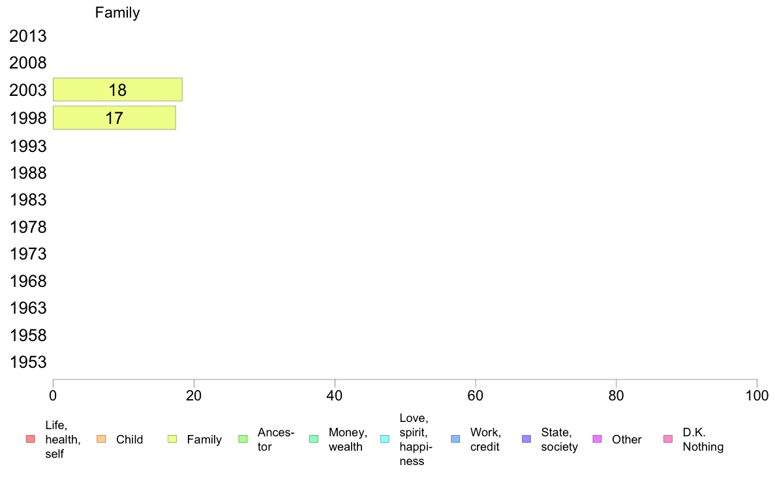Viewport: 775px width, 480px height.
Task: Click the Love, spirit, happiness swatch
Action: (384, 439)
